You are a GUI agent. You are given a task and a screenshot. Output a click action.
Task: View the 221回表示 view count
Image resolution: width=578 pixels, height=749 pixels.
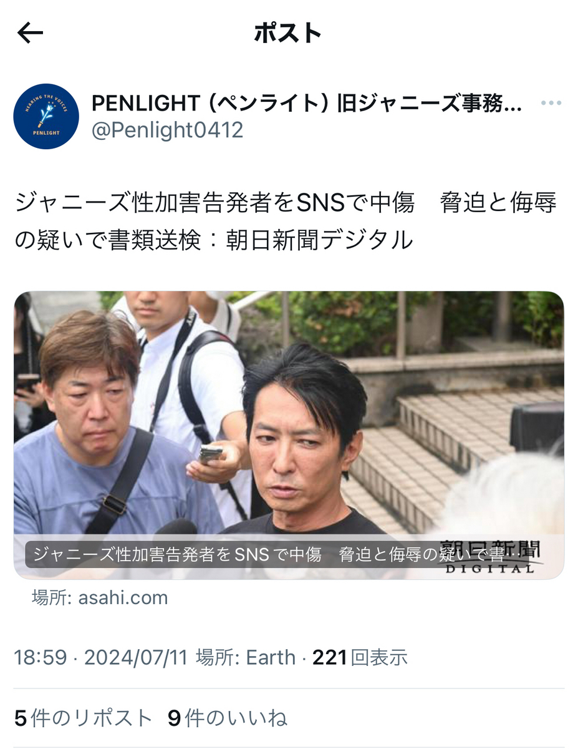[360, 657]
